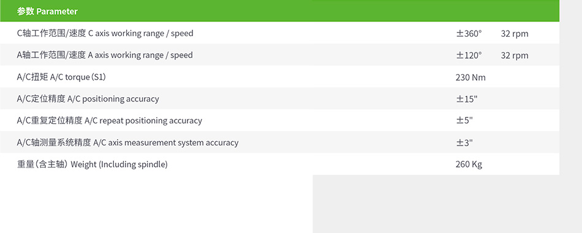Image resolution: width=582 pixels, height=233 pixels.
Task: Click the 参数 Parameter heading text
Action: [47, 11]
